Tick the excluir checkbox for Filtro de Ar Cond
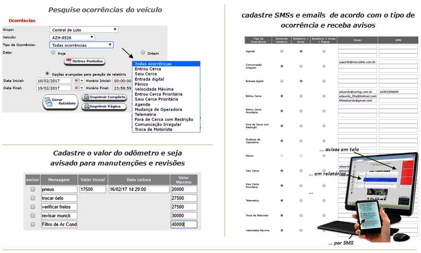 point(33,224)
